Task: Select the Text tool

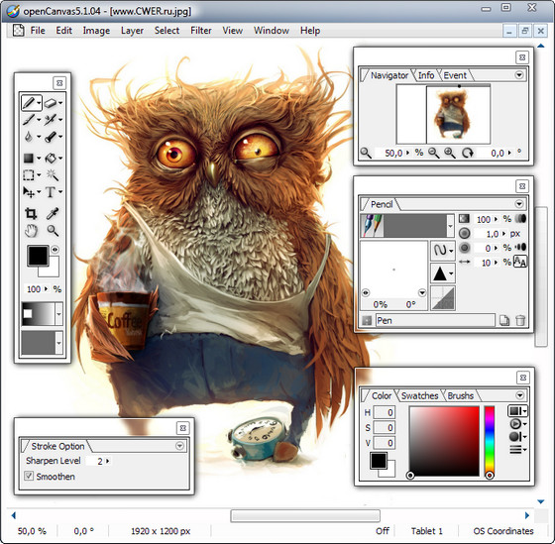Action: click(x=51, y=192)
